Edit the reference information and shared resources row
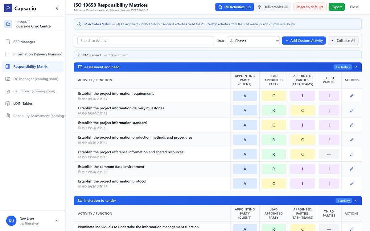The image size is (370, 231). pyautogui.click(x=352, y=154)
